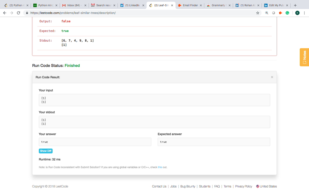Image resolution: width=309 pixels, height=193 pixels.
Task: Switch to the Grammarly tab
Action: (x=218, y=5)
